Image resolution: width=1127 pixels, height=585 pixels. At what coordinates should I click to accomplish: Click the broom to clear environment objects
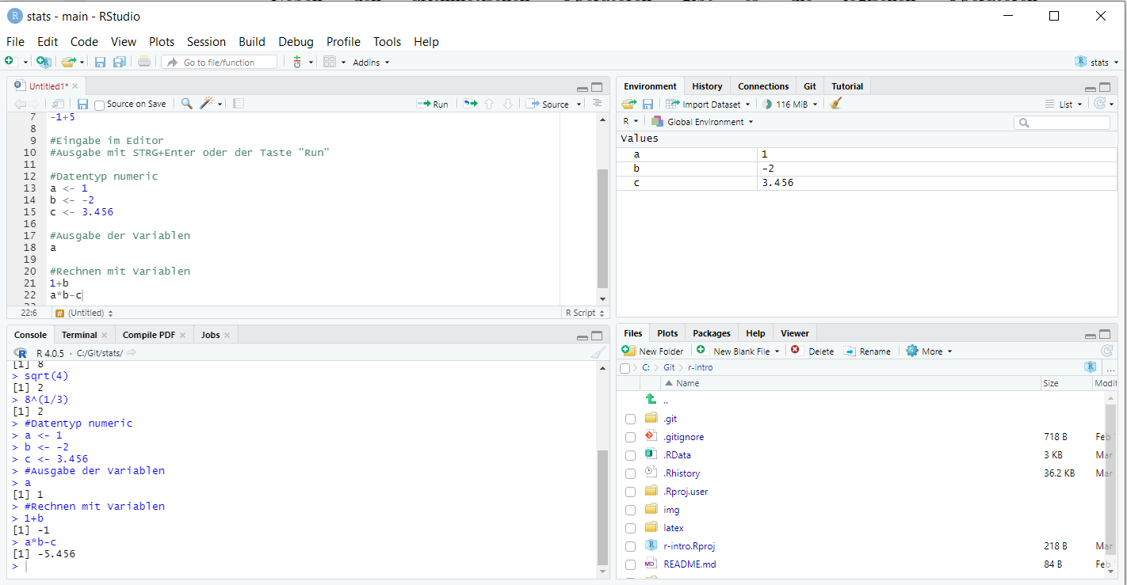coord(835,104)
